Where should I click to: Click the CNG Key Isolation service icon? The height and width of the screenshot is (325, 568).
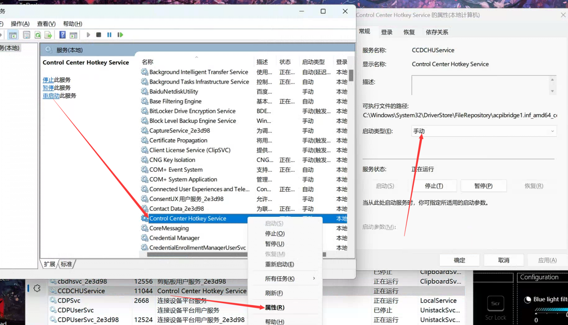pyautogui.click(x=144, y=160)
